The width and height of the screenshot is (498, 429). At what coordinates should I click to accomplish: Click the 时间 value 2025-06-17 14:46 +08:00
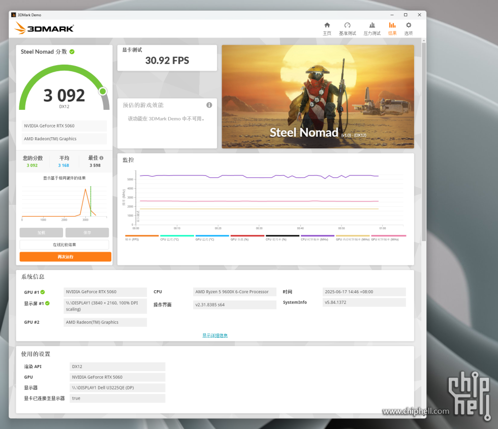364,292
